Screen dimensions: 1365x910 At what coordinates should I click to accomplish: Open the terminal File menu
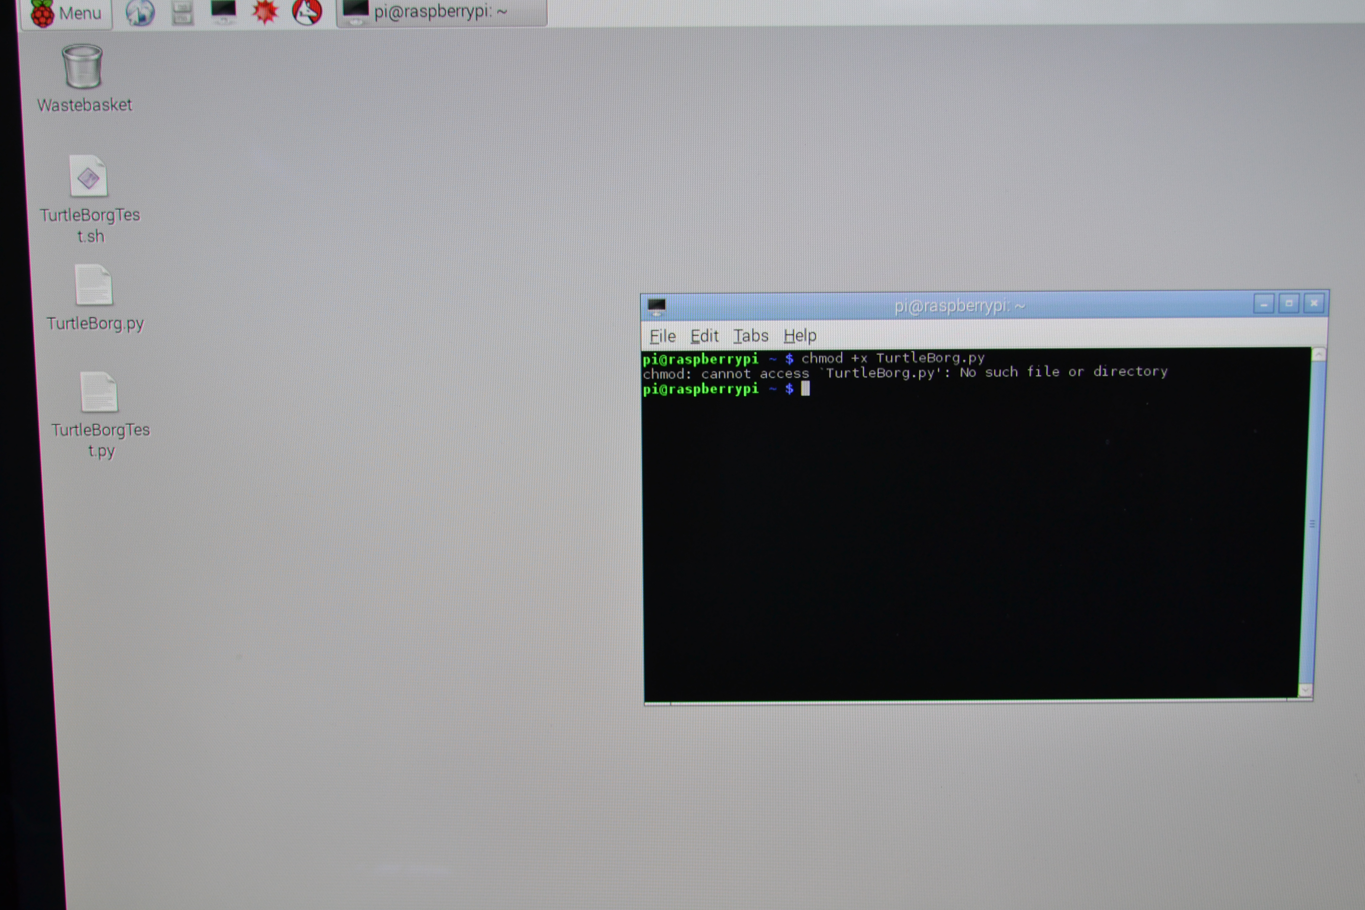[662, 336]
